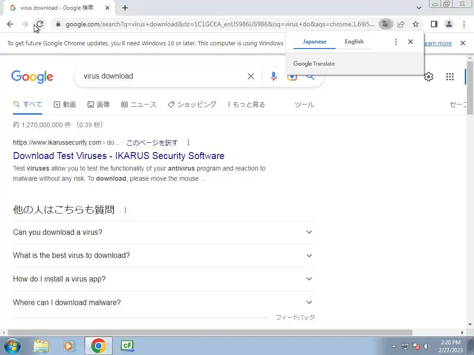This screenshot has height=355, width=474.
Task: Open translate popup options three dots
Action: 396,42
